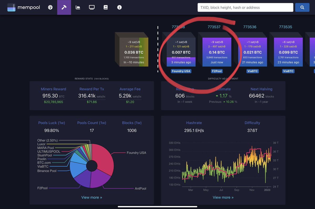The image size is (315, 209).
Task: Click the Luxor pie chart label
Action: 41,144
